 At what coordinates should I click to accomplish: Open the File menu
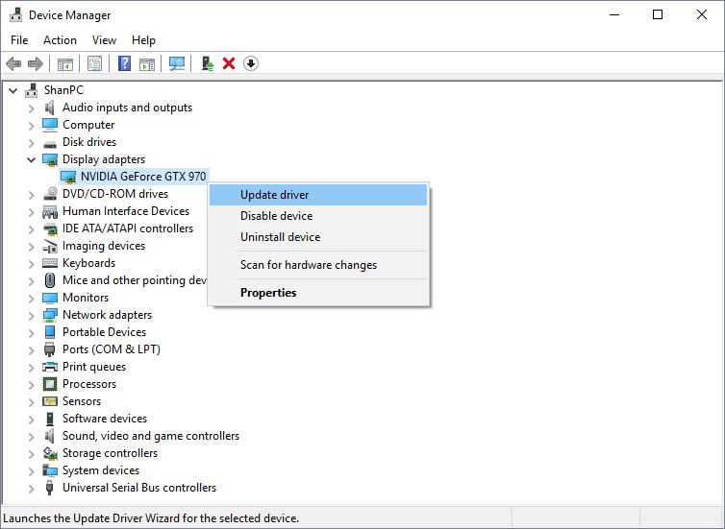[x=19, y=40]
